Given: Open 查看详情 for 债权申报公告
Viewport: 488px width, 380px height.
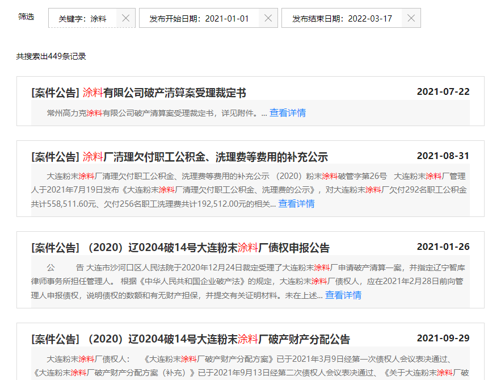Looking at the screenshot, I should [343, 295].
